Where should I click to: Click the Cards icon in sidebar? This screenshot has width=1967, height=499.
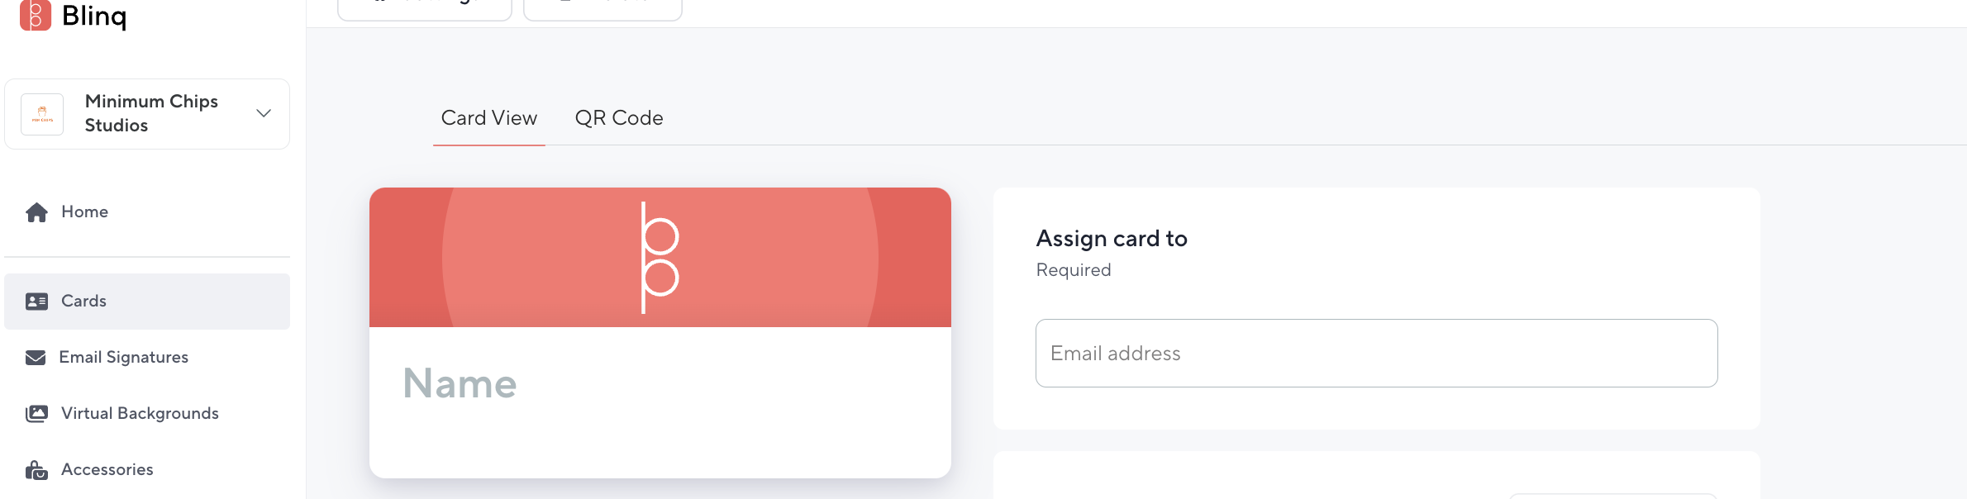coord(36,302)
